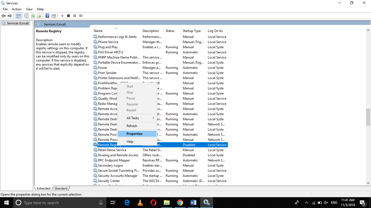Click the Back navigation arrow
This screenshot has width=371, height=208.
click(x=4, y=15)
